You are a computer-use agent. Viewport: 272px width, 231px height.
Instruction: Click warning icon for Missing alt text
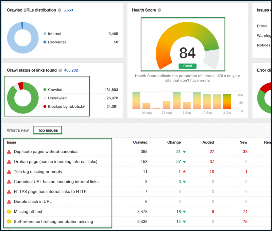[9, 212]
